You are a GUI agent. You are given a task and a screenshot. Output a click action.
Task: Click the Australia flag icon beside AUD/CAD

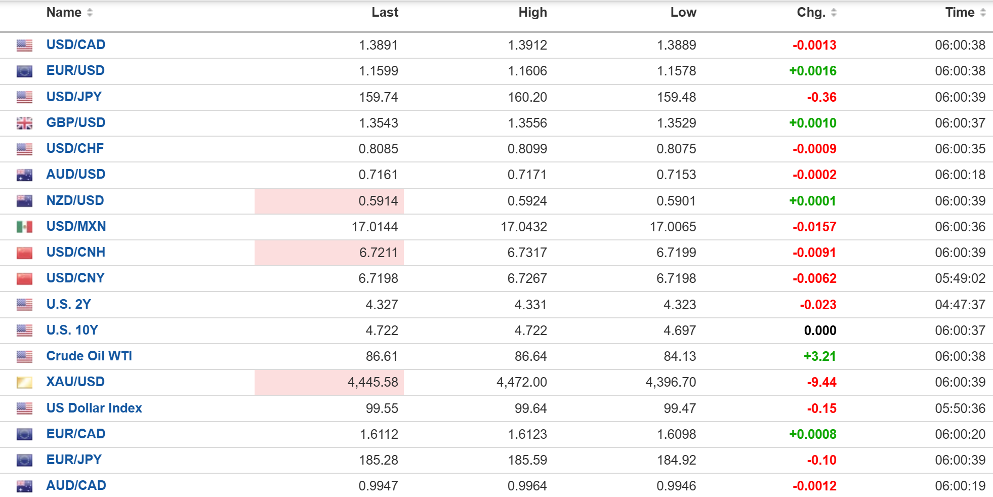24,486
